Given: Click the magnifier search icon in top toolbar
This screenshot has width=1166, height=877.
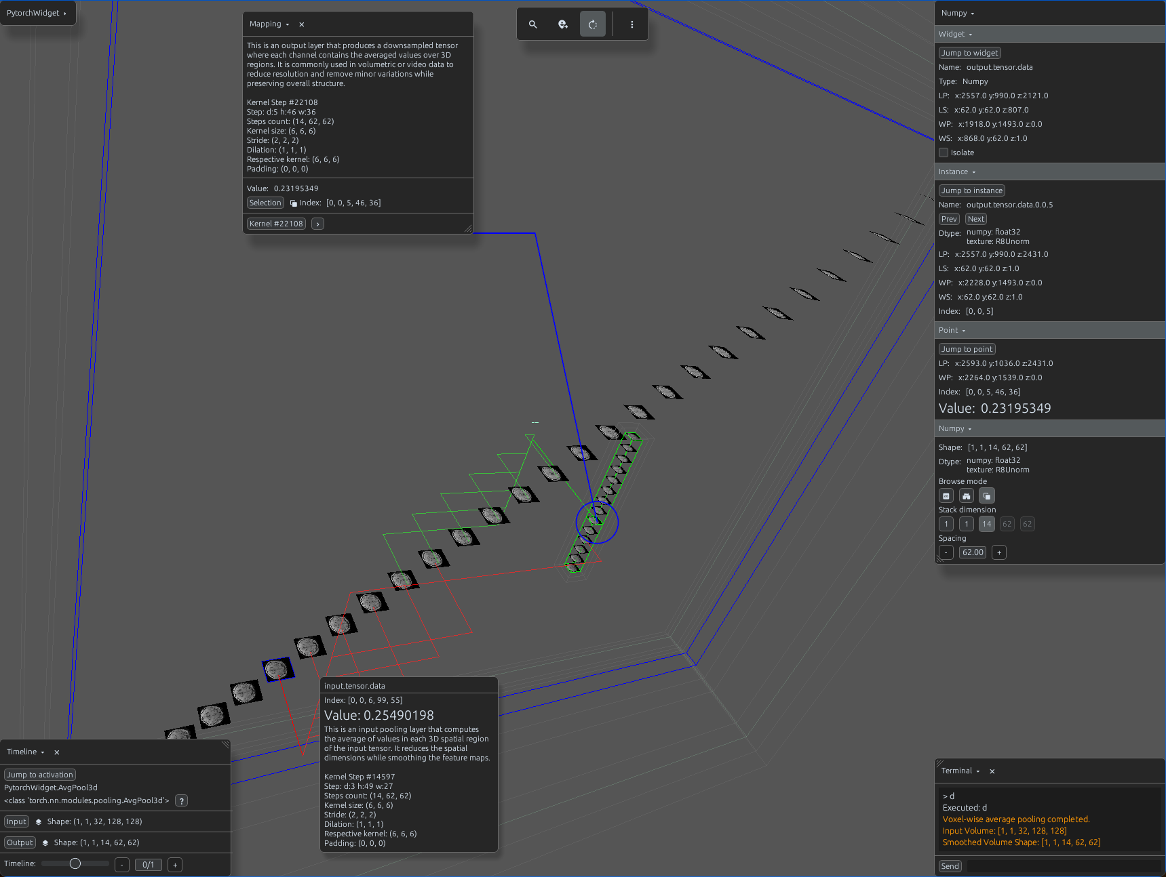Looking at the screenshot, I should (533, 24).
